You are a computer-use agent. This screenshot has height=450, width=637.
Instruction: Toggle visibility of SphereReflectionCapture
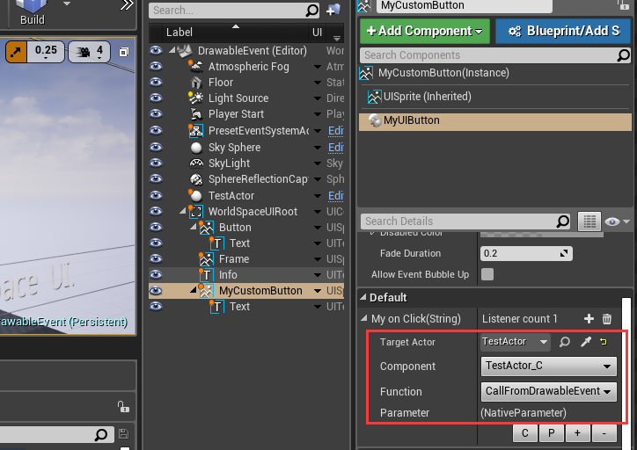tap(156, 178)
